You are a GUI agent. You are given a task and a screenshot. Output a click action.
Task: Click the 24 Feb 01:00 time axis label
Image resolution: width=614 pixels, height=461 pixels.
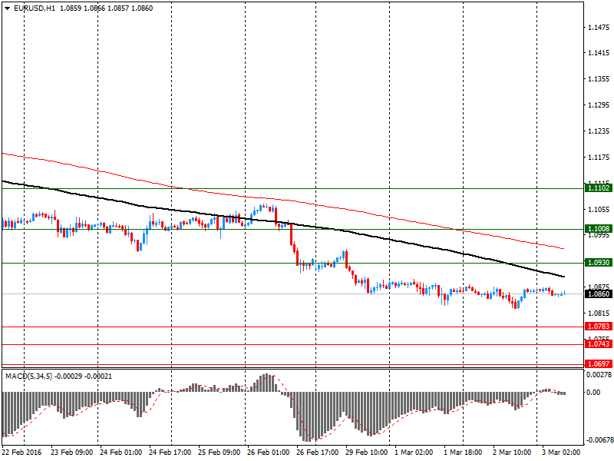click(x=121, y=453)
